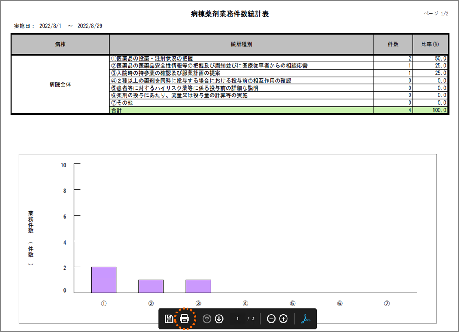Click the save (floppy disk) icon
459x332 pixels.
(x=169, y=319)
